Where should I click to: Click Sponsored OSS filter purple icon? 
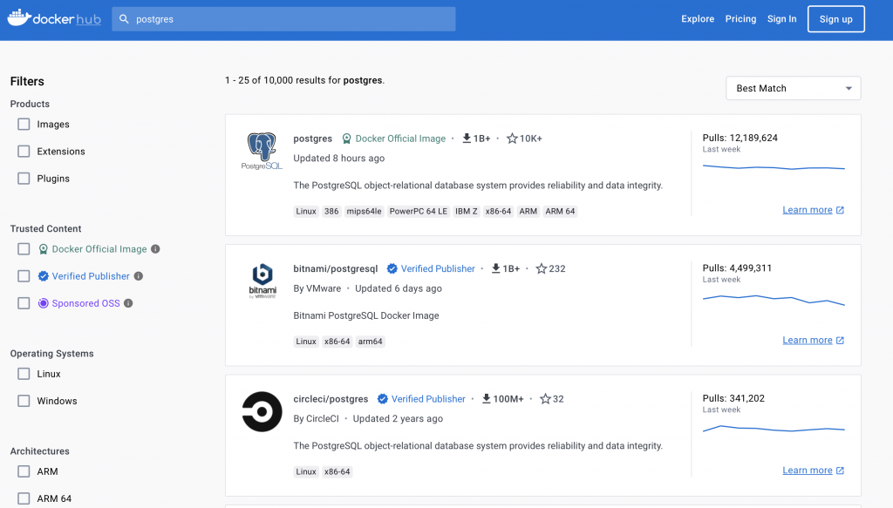pos(44,303)
